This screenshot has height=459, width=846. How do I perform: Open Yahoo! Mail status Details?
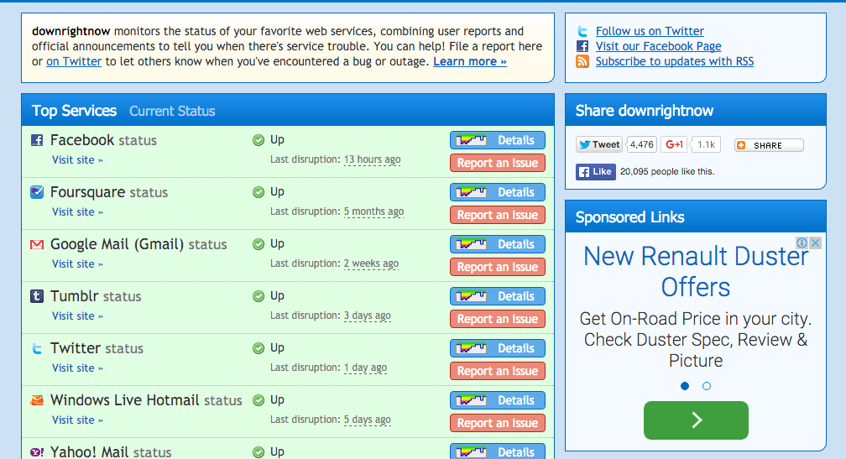498,451
